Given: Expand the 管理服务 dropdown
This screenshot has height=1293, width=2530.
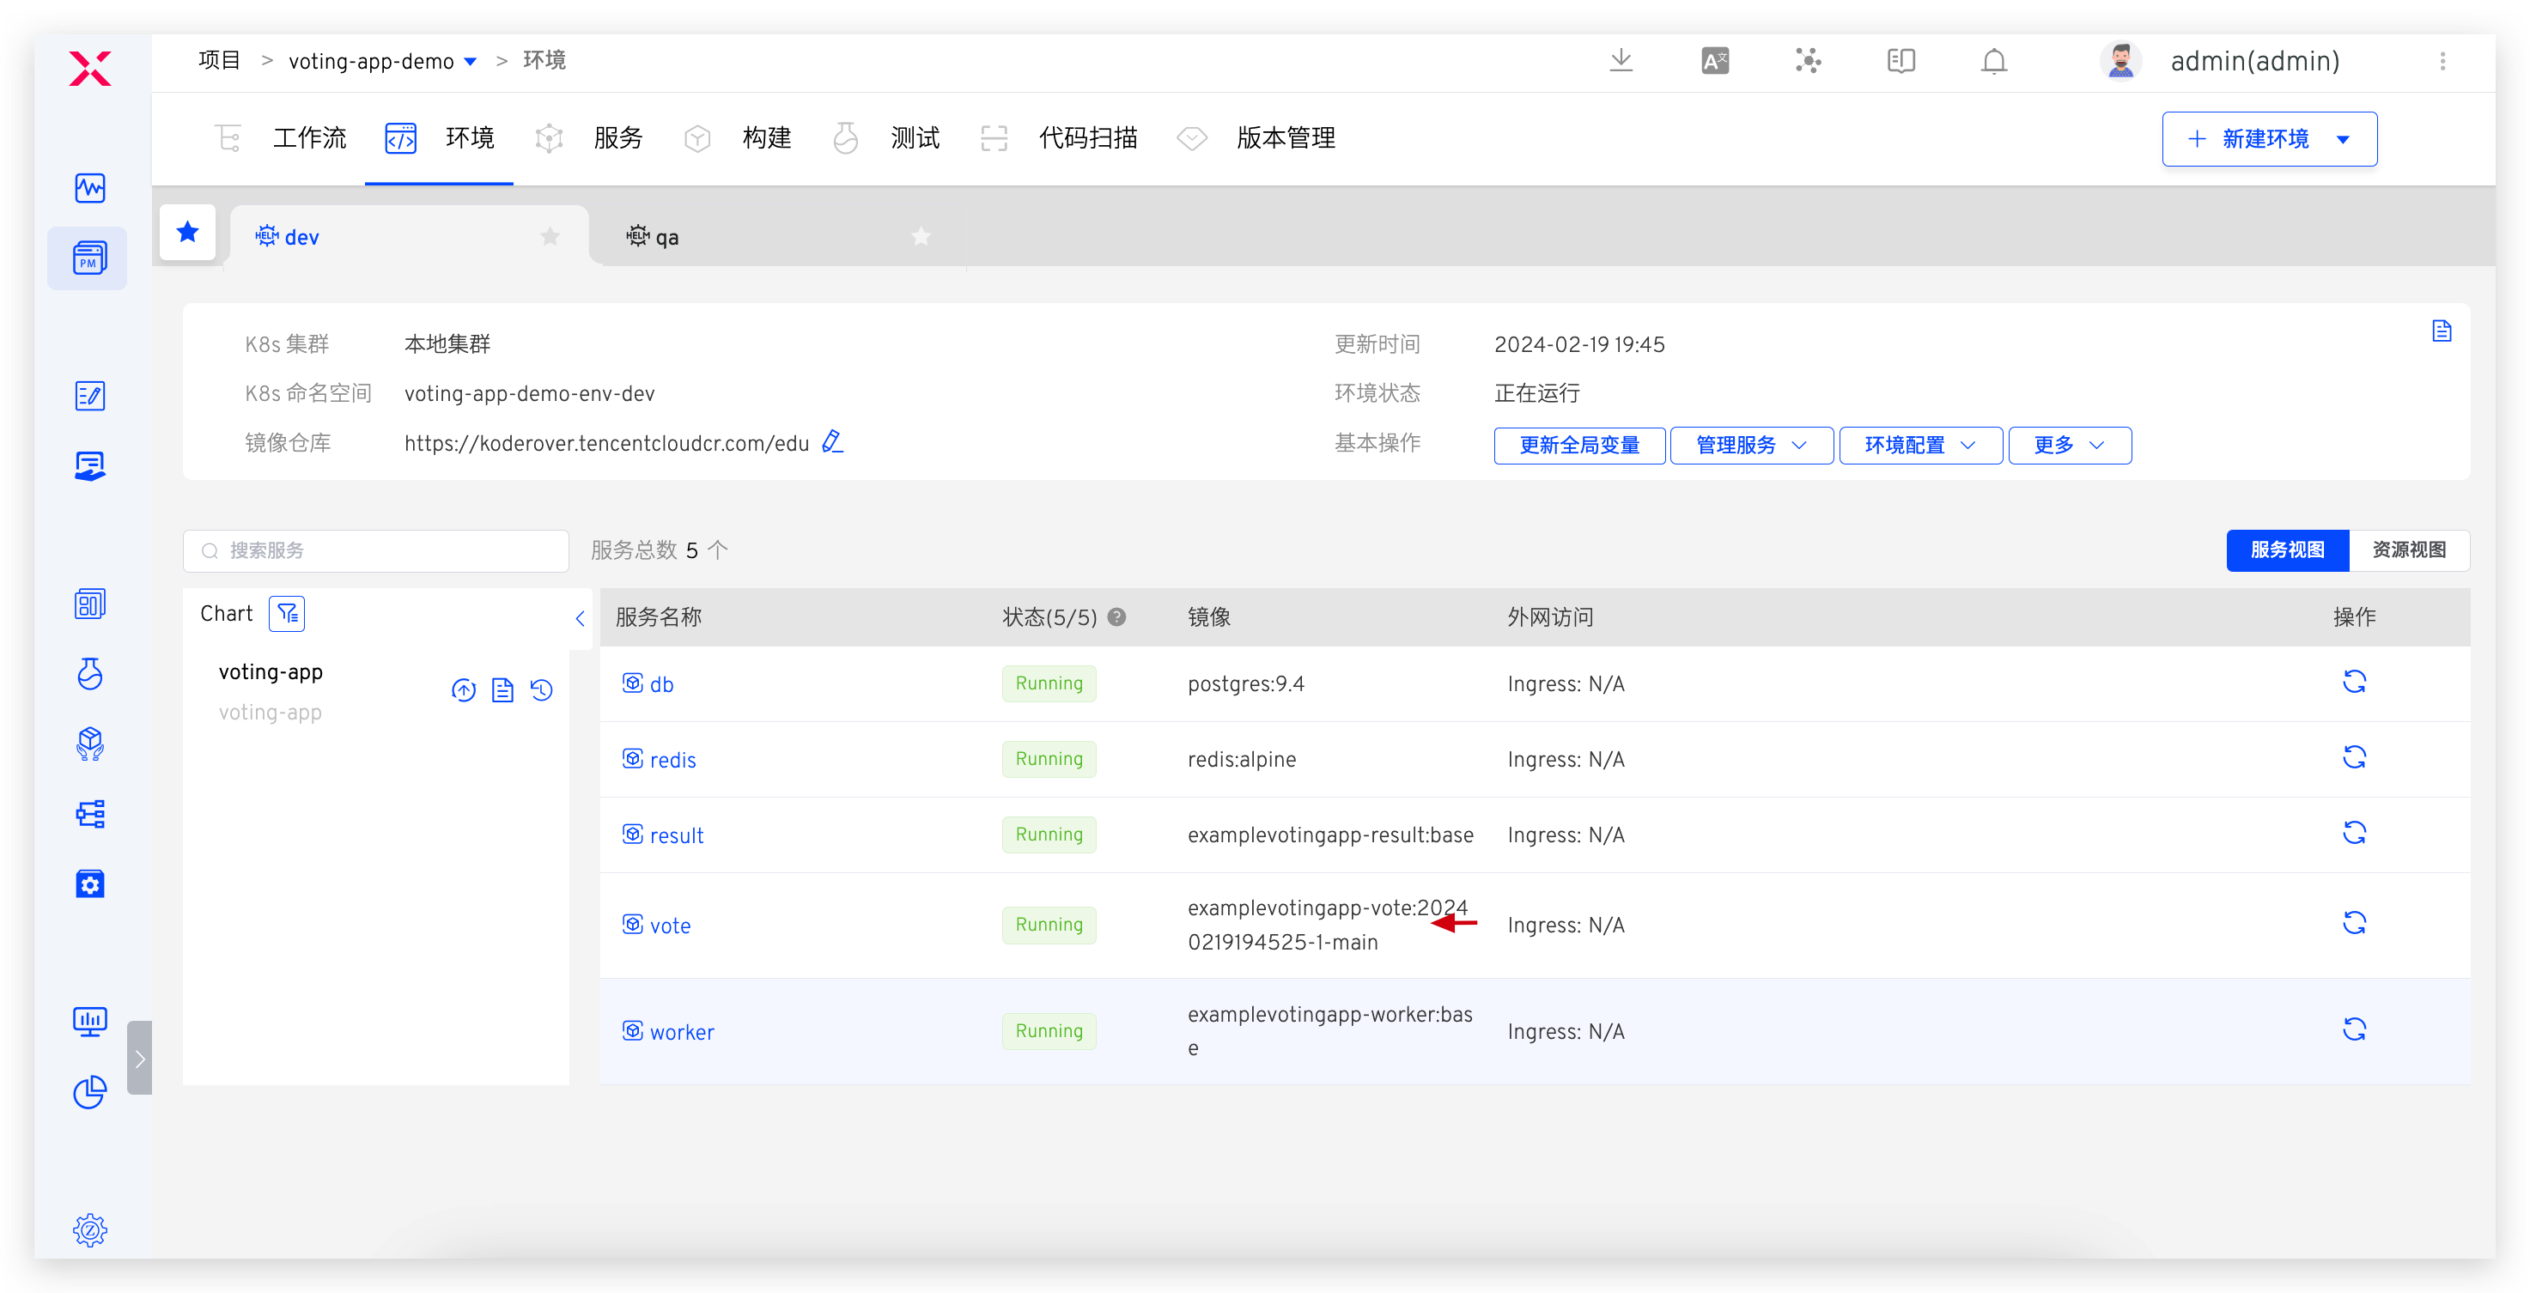Looking at the screenshot, I should pos(1750,445).
